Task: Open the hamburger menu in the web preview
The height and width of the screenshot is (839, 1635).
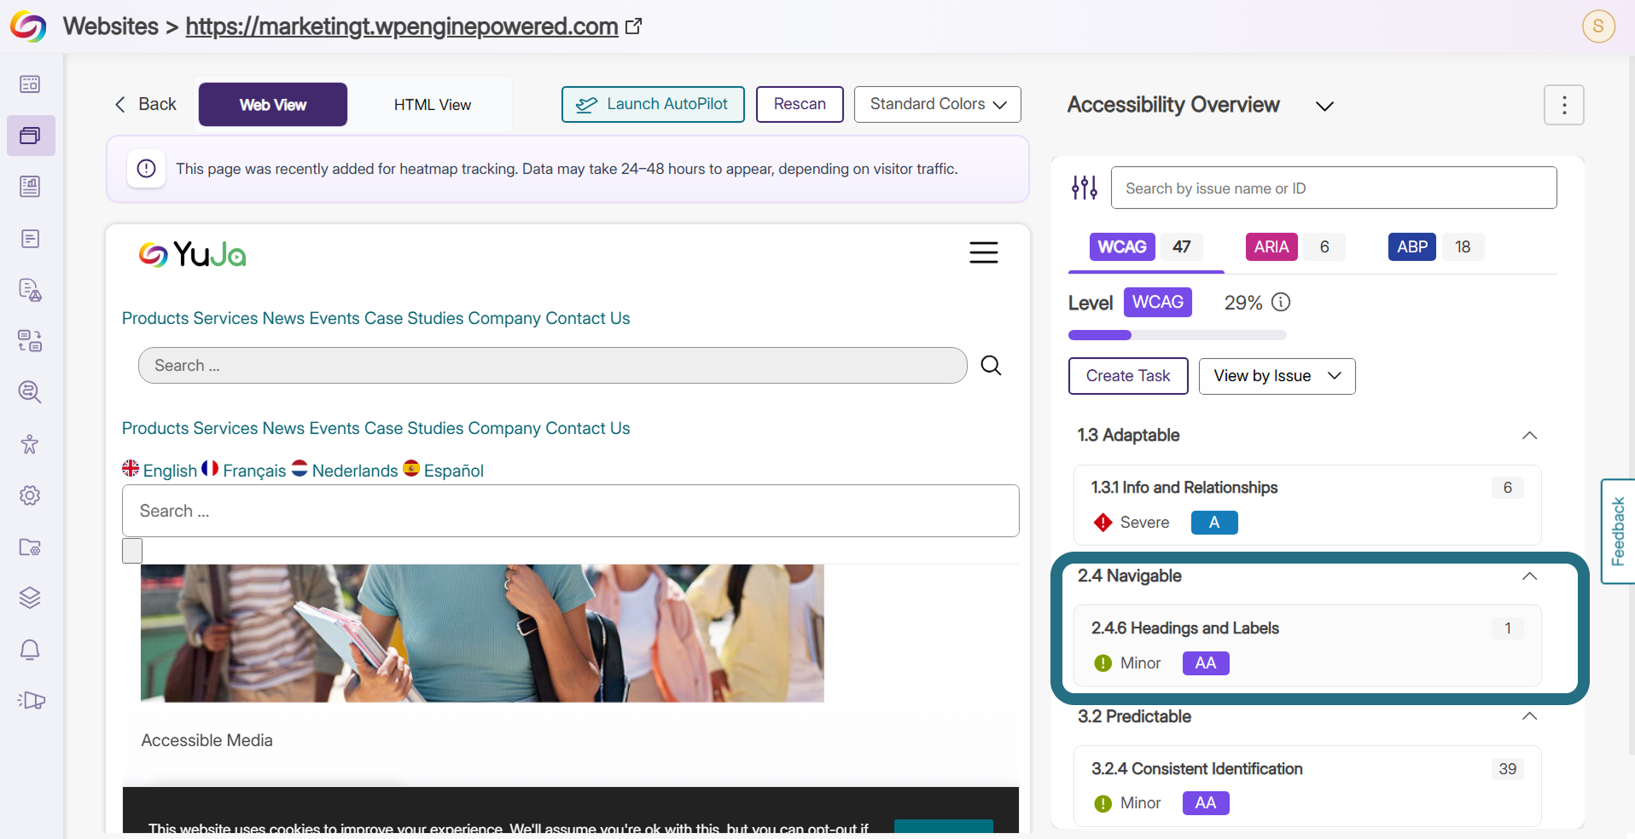Action: [x=984, y=252]
